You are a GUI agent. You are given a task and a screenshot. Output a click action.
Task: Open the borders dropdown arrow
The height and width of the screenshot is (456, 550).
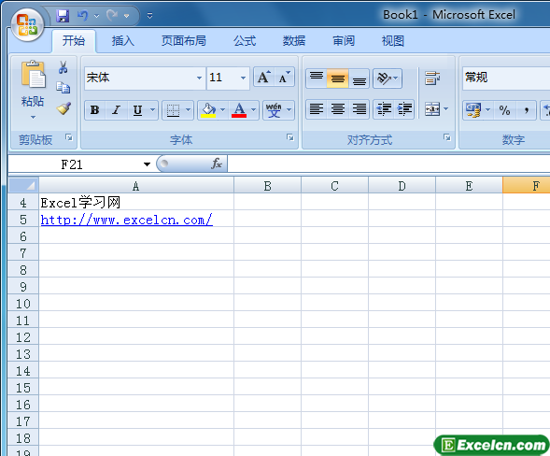coord(188,110)
